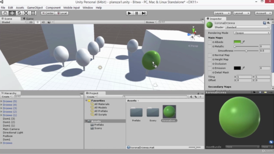Play preview in material preview panel
Screen dimensions: 274x154
(254, 92)
